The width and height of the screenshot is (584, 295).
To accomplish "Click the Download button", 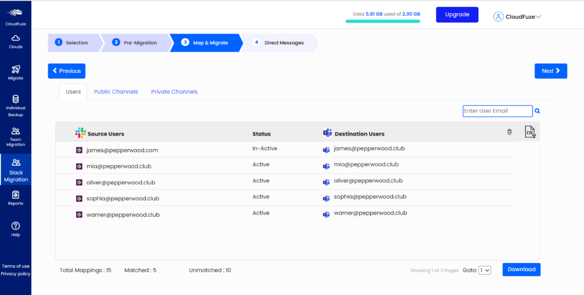I will (521, 270).
